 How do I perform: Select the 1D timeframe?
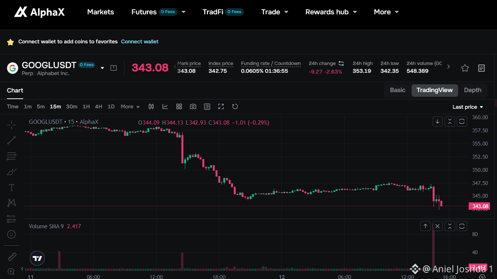click(x=111, y=106)
